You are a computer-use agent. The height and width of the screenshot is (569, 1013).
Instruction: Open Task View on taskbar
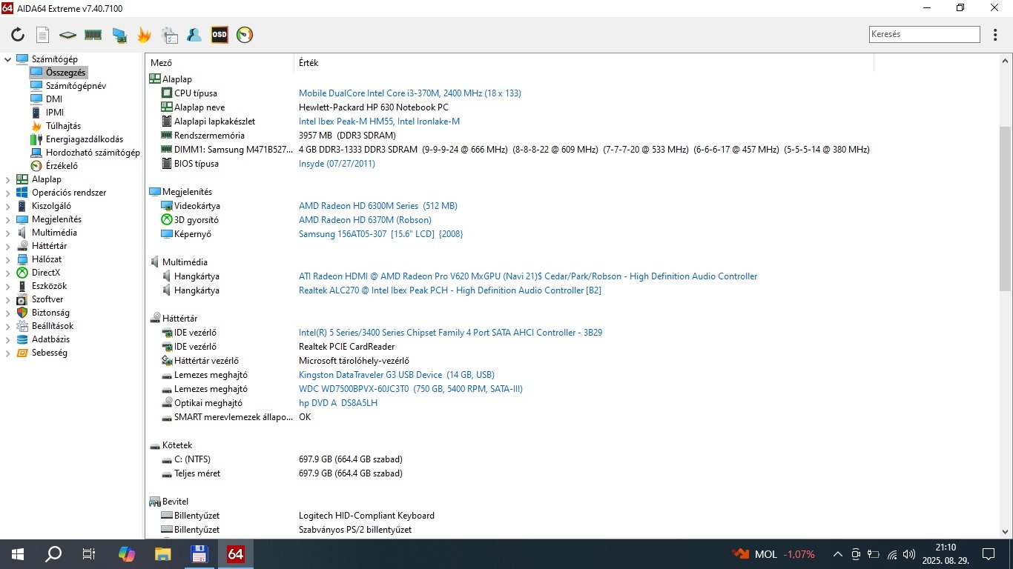[89, 553]
